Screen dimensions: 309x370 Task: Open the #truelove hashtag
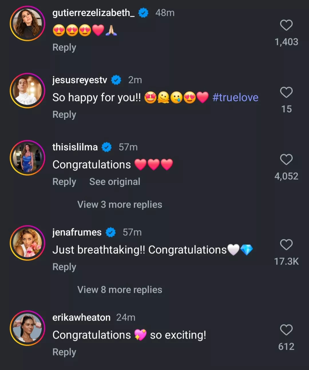[235, 98]
